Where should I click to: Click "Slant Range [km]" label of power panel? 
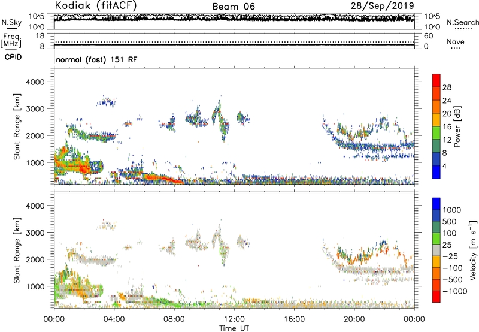coord(17,126)
